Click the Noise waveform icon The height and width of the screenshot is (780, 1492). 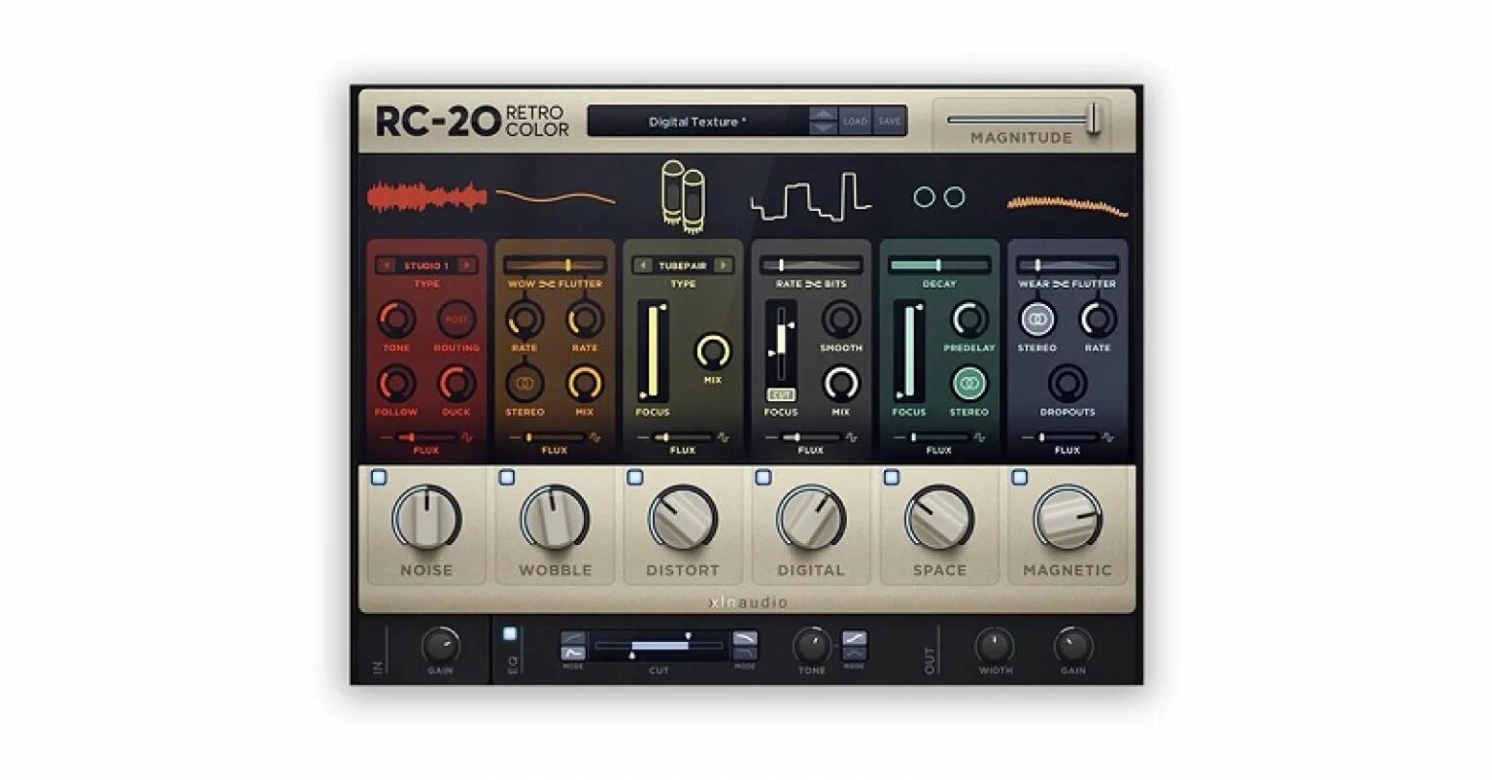pyautogui.click(x=426, y=197)
